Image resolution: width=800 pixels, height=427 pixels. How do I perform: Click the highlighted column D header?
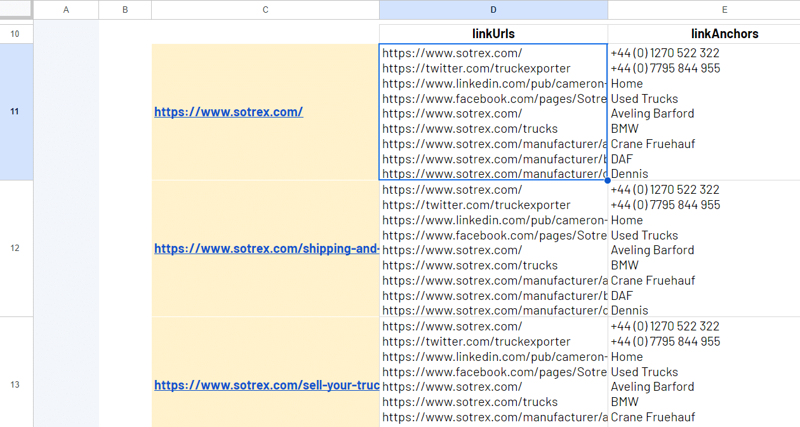(493, 10)
